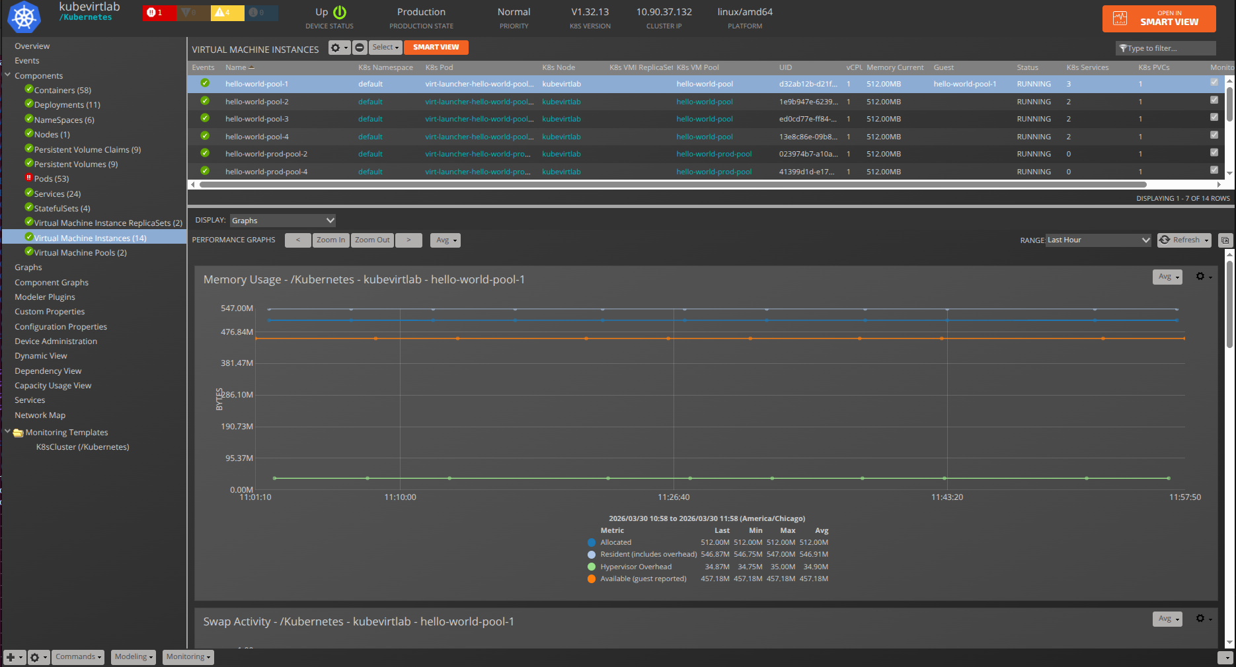The image size is (1236, 667).
Task: Click the Kubernetes wheel logo icon
Action: click(24, 17)
